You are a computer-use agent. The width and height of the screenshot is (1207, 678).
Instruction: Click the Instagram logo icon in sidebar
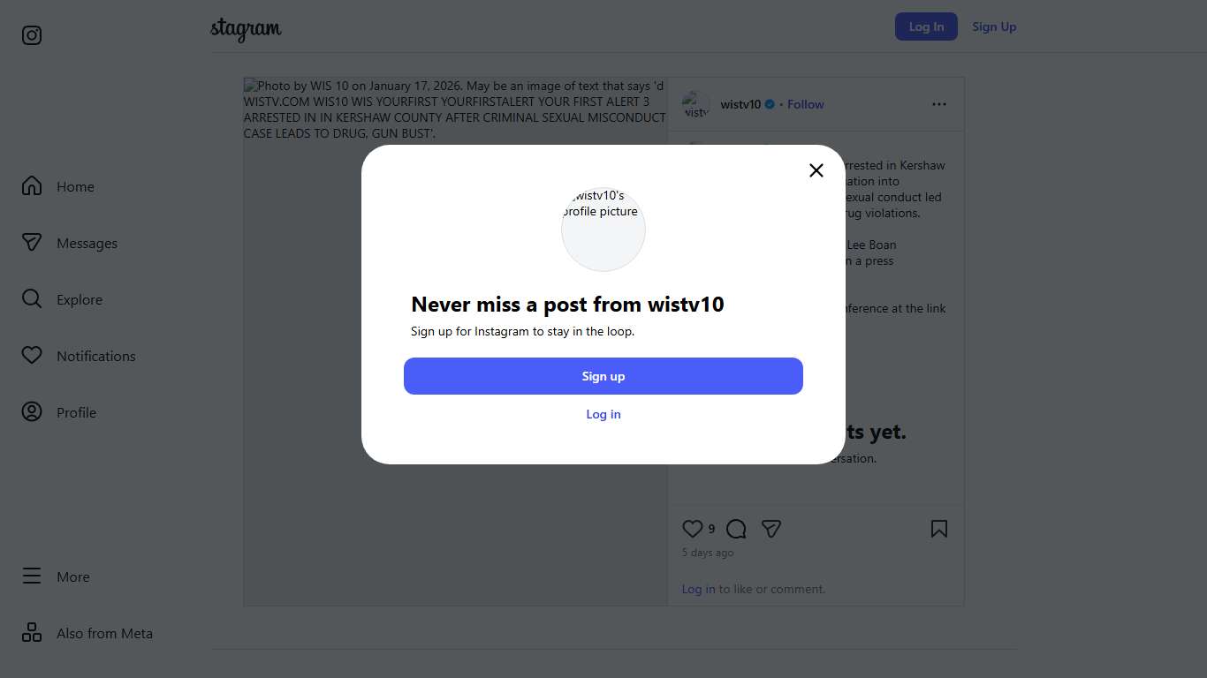tap(32, 35)
